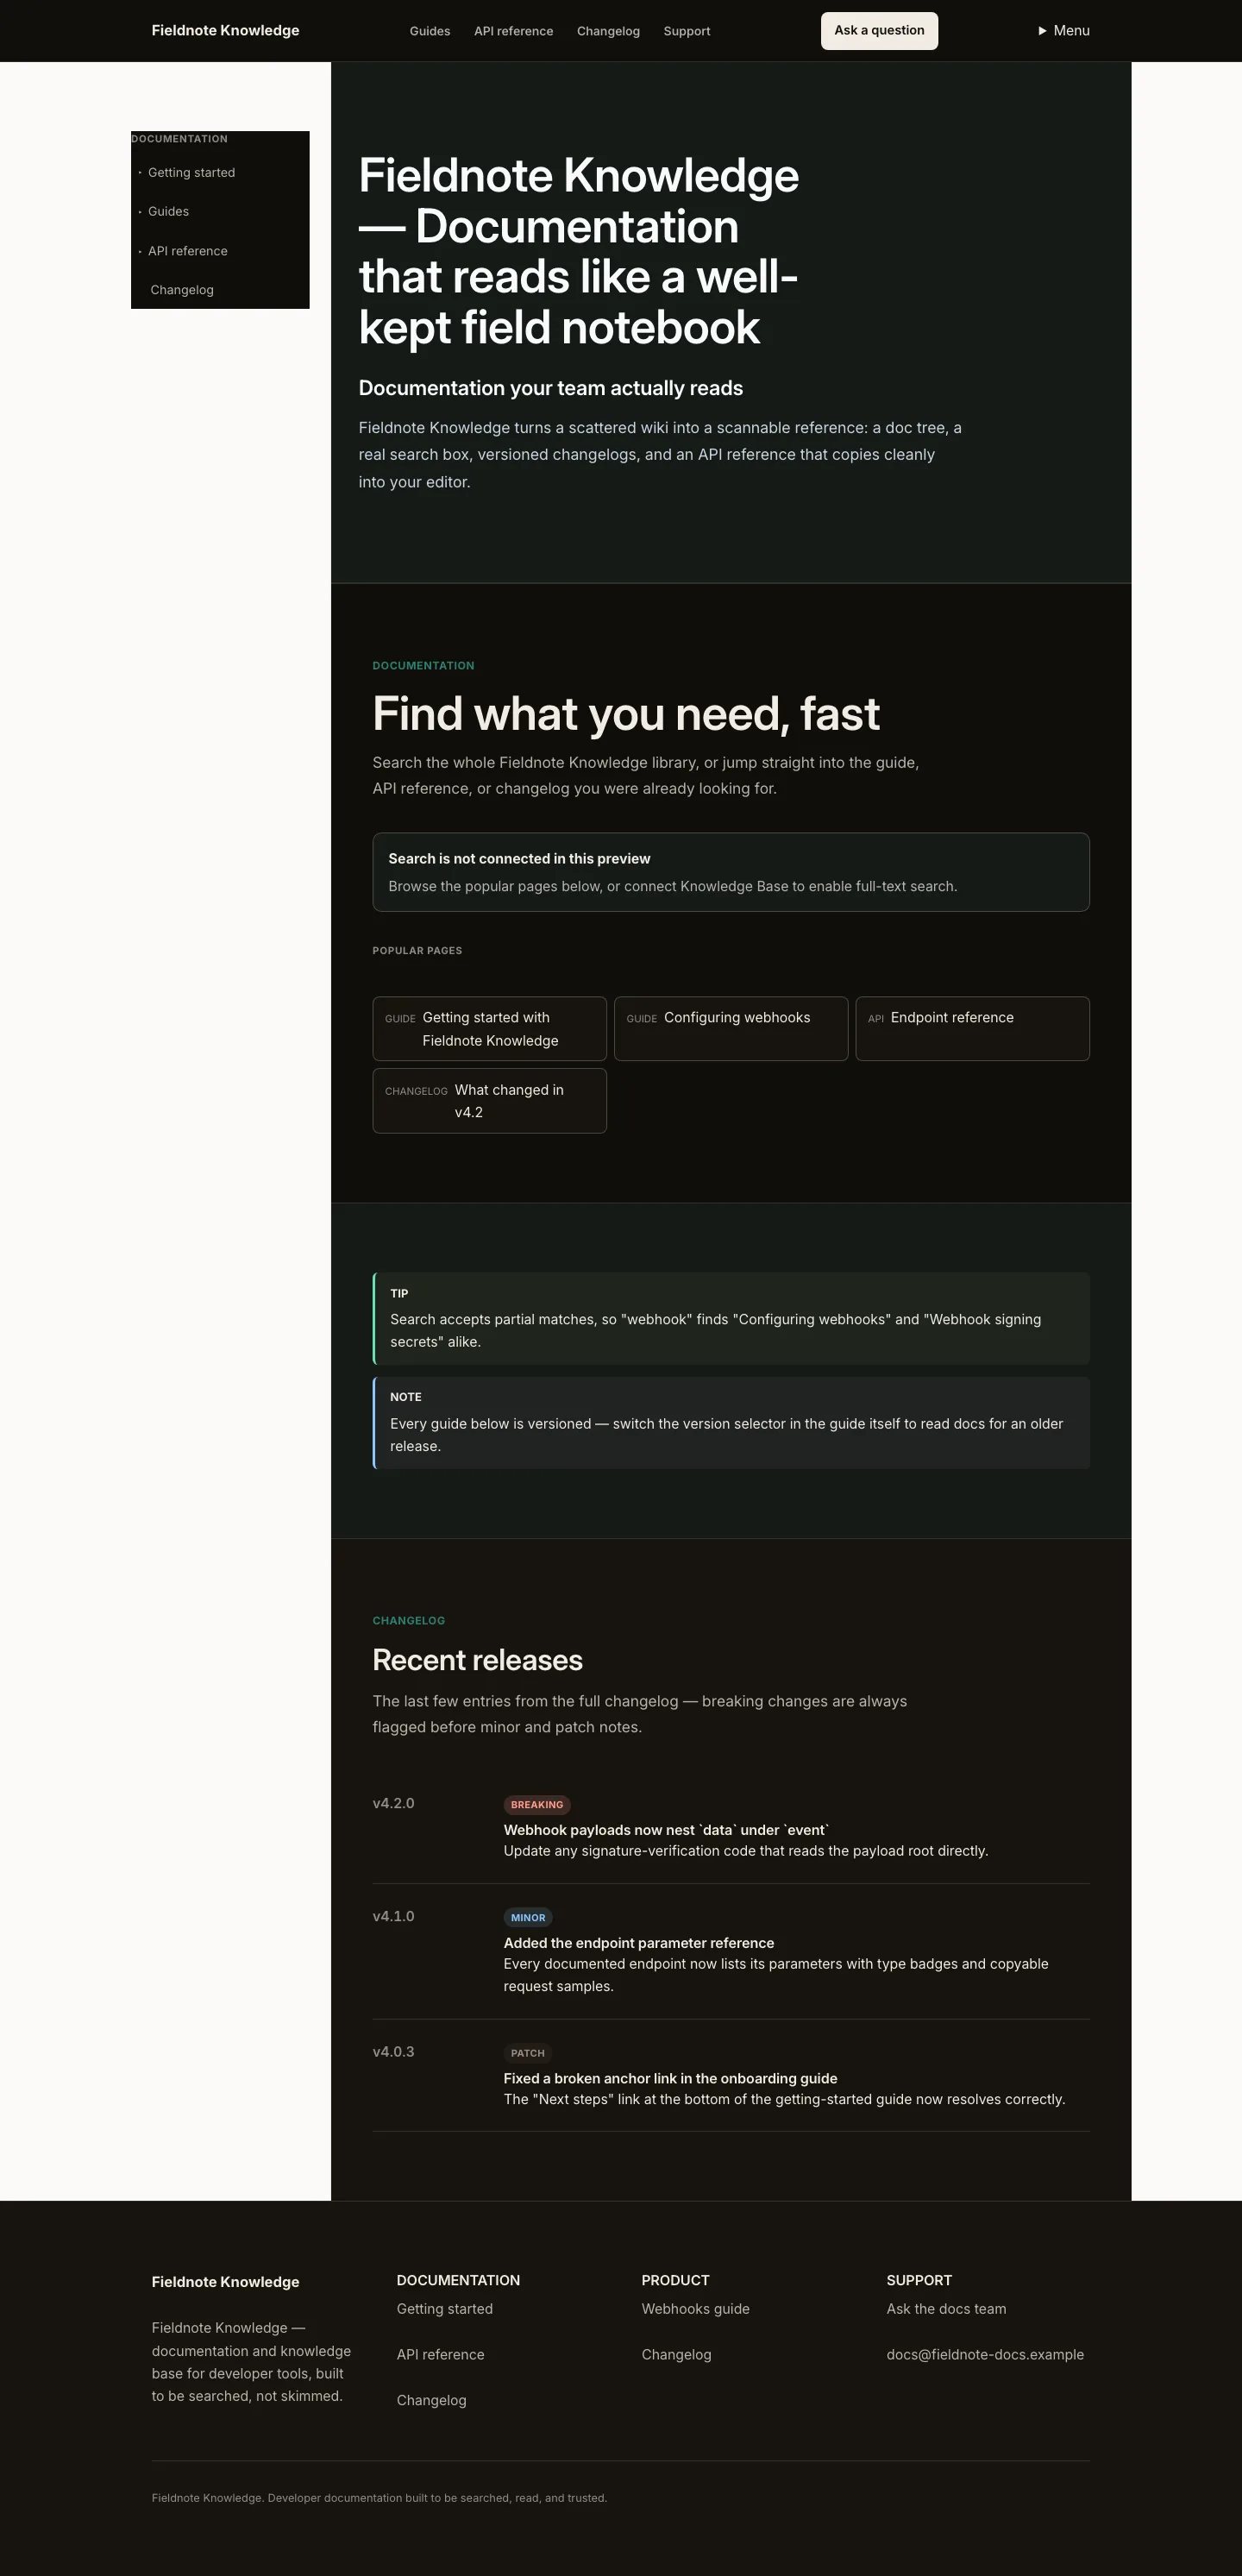
Task: Open Changelog under footer Product column
Action: [676, 2355]
